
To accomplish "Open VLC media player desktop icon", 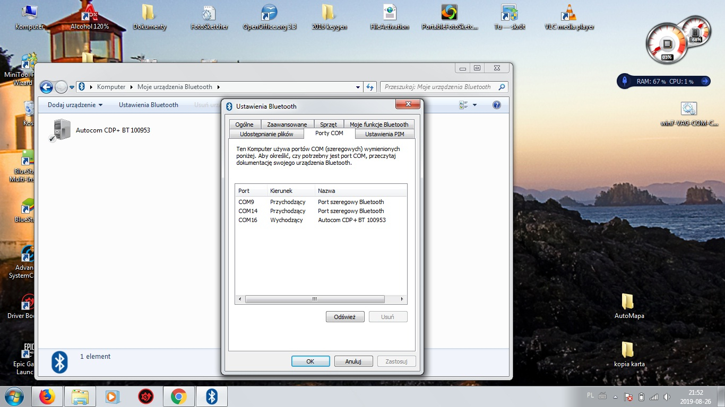I will point(569,17).
